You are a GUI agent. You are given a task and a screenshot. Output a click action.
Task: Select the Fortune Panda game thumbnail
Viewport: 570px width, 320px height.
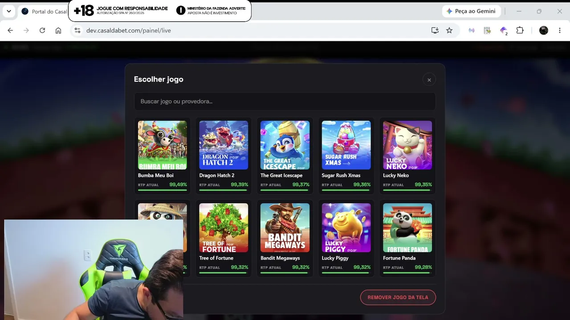407,228
